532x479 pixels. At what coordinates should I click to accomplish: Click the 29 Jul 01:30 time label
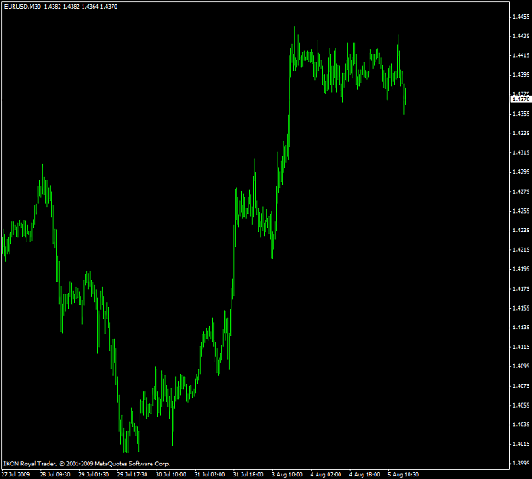pyautogui.click(x=94, y=474)
